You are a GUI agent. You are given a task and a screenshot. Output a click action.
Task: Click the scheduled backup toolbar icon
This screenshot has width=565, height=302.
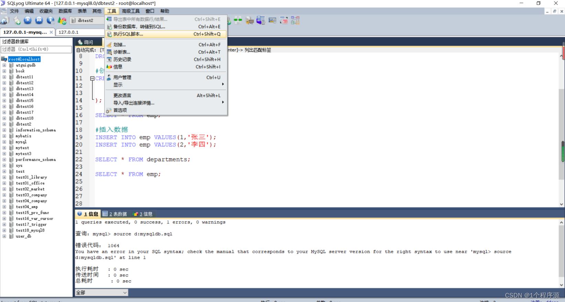click(261, 21)
